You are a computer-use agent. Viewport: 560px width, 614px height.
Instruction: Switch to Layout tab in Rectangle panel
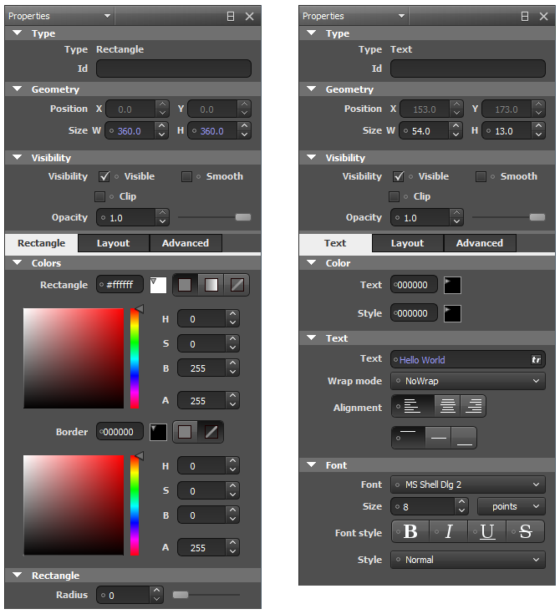(x=114, y=243)
